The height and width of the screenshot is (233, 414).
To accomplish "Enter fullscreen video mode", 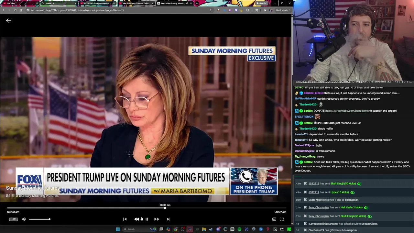I will 282,219.
